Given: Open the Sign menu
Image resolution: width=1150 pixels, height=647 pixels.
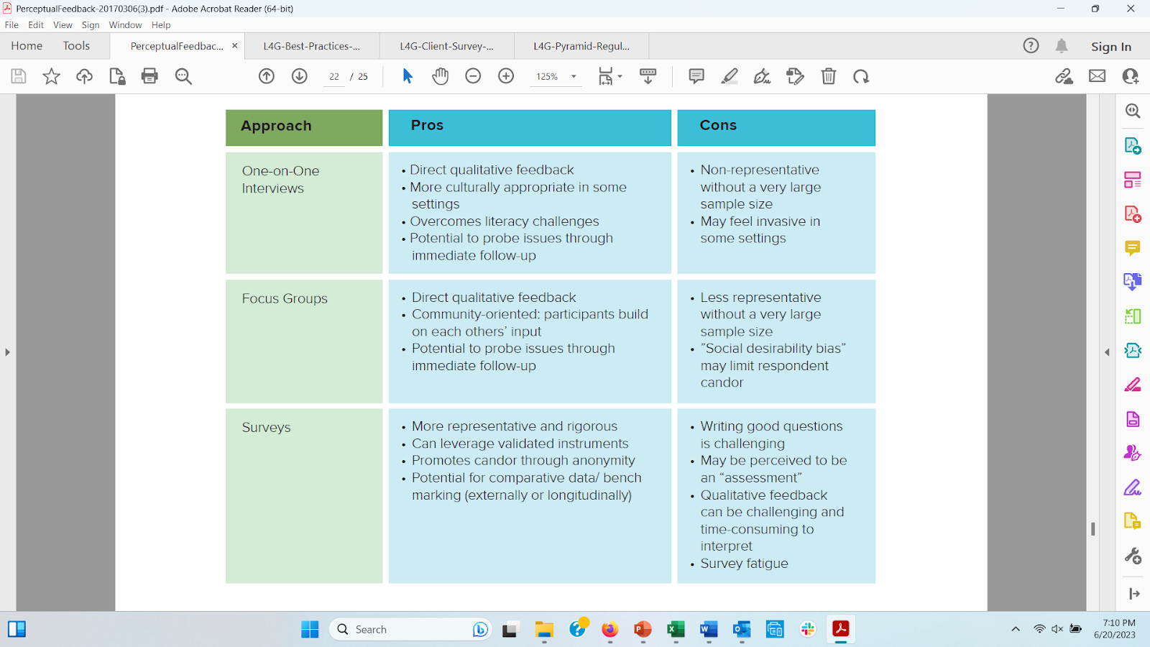Looking at the screenshot, I should click(91, 25).
